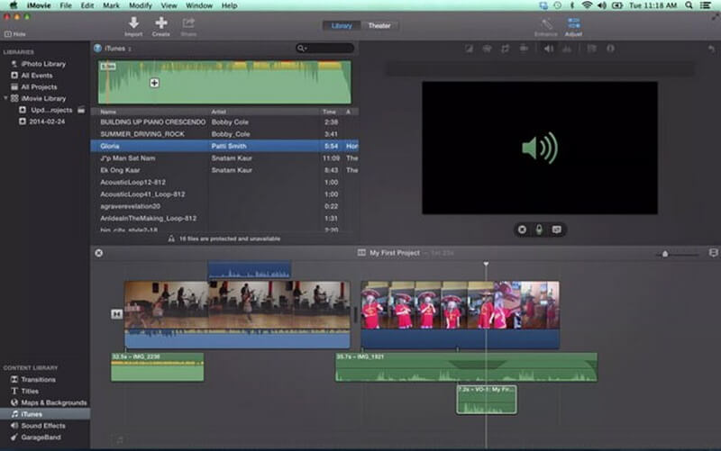Select the song SUMMER_DRIVING_ROCK

point(224,134)
